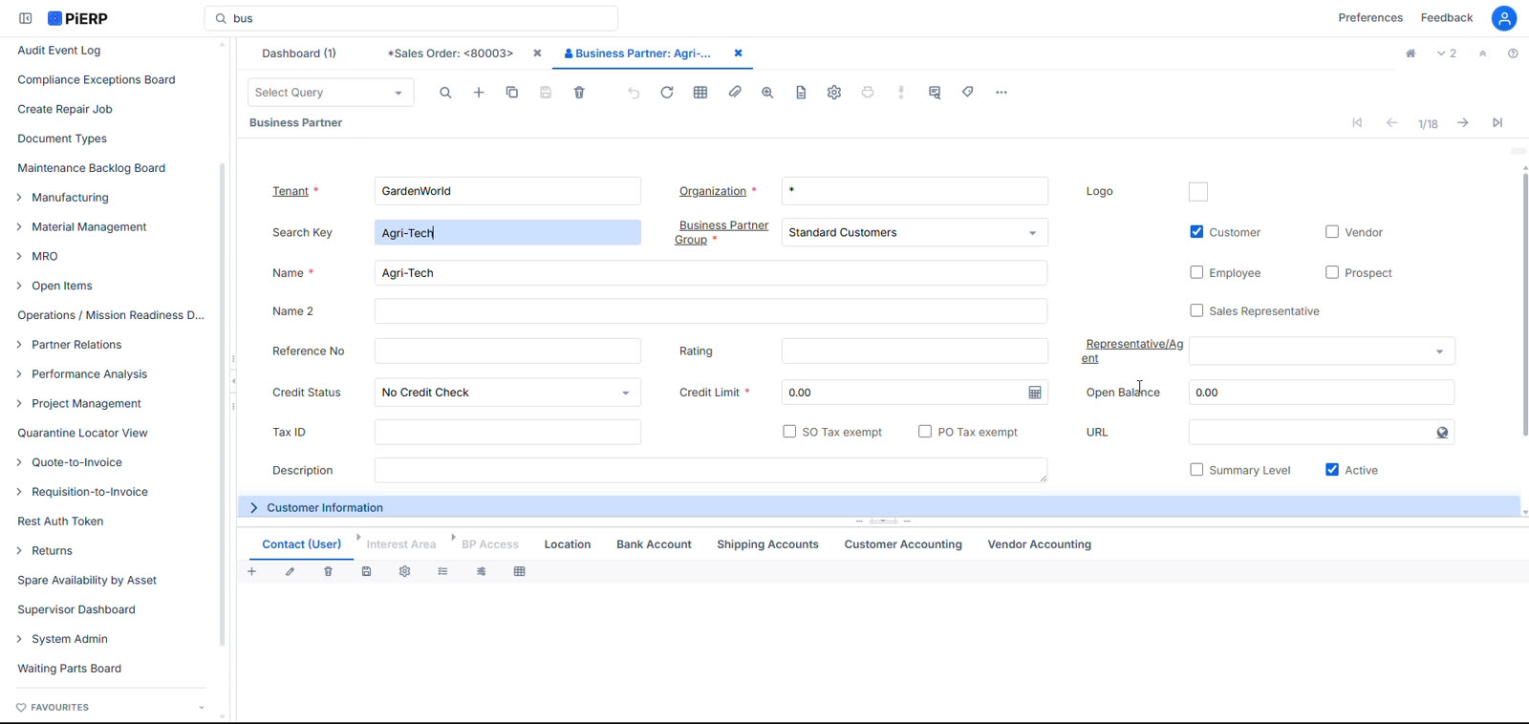This screenshot has width=1529, height=724.
Task: Click the Feedback link
Action: pyautogui.click(x=1447, y=18)
